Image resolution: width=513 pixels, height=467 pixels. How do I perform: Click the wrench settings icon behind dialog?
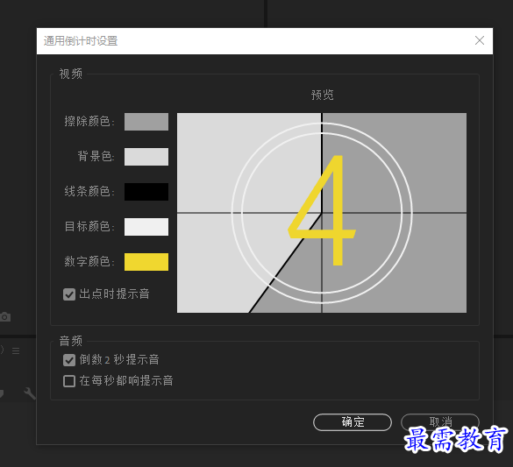coord(30,393)
